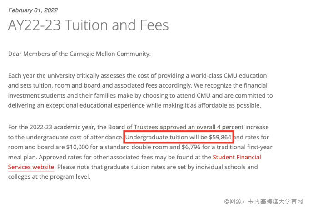Click the phrase '2022-23 academic year'

tap(63, 127)
